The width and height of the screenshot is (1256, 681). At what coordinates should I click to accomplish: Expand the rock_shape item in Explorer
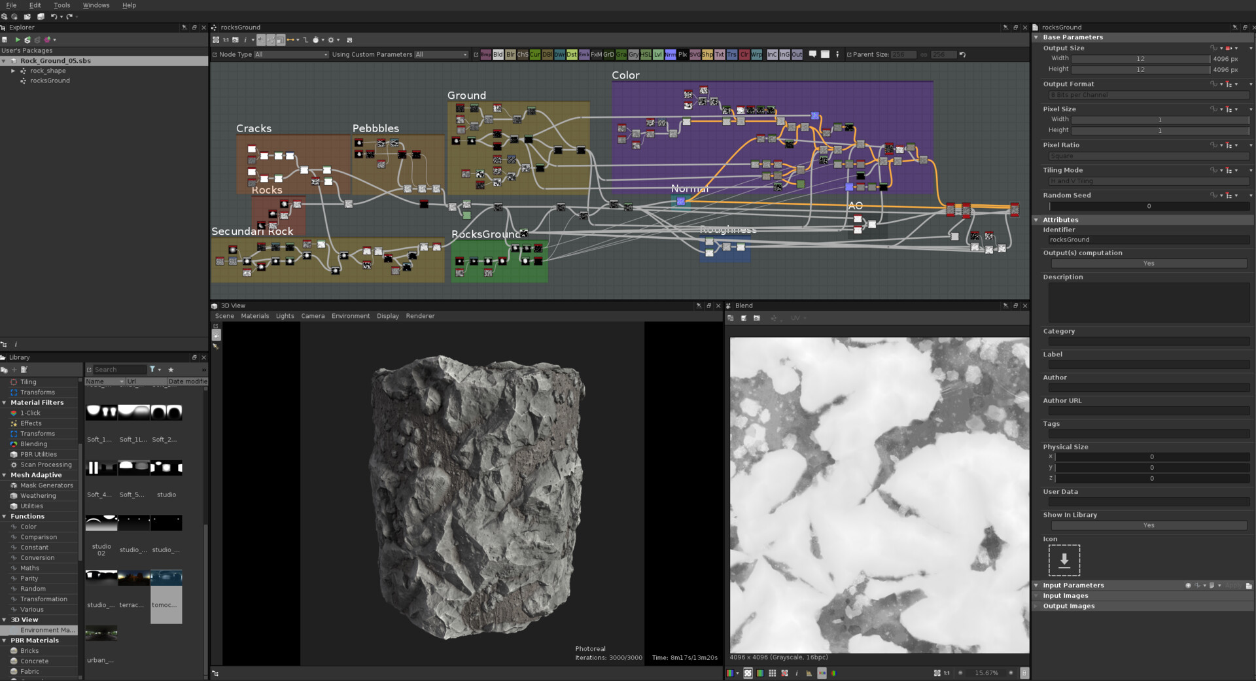tap(14, 71)
